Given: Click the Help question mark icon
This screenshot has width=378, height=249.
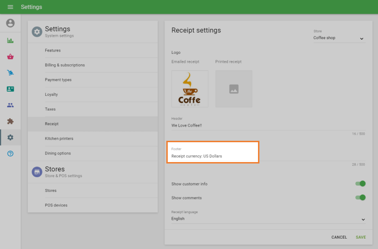Looking at the screenshot, I should [x=10, y=154].
